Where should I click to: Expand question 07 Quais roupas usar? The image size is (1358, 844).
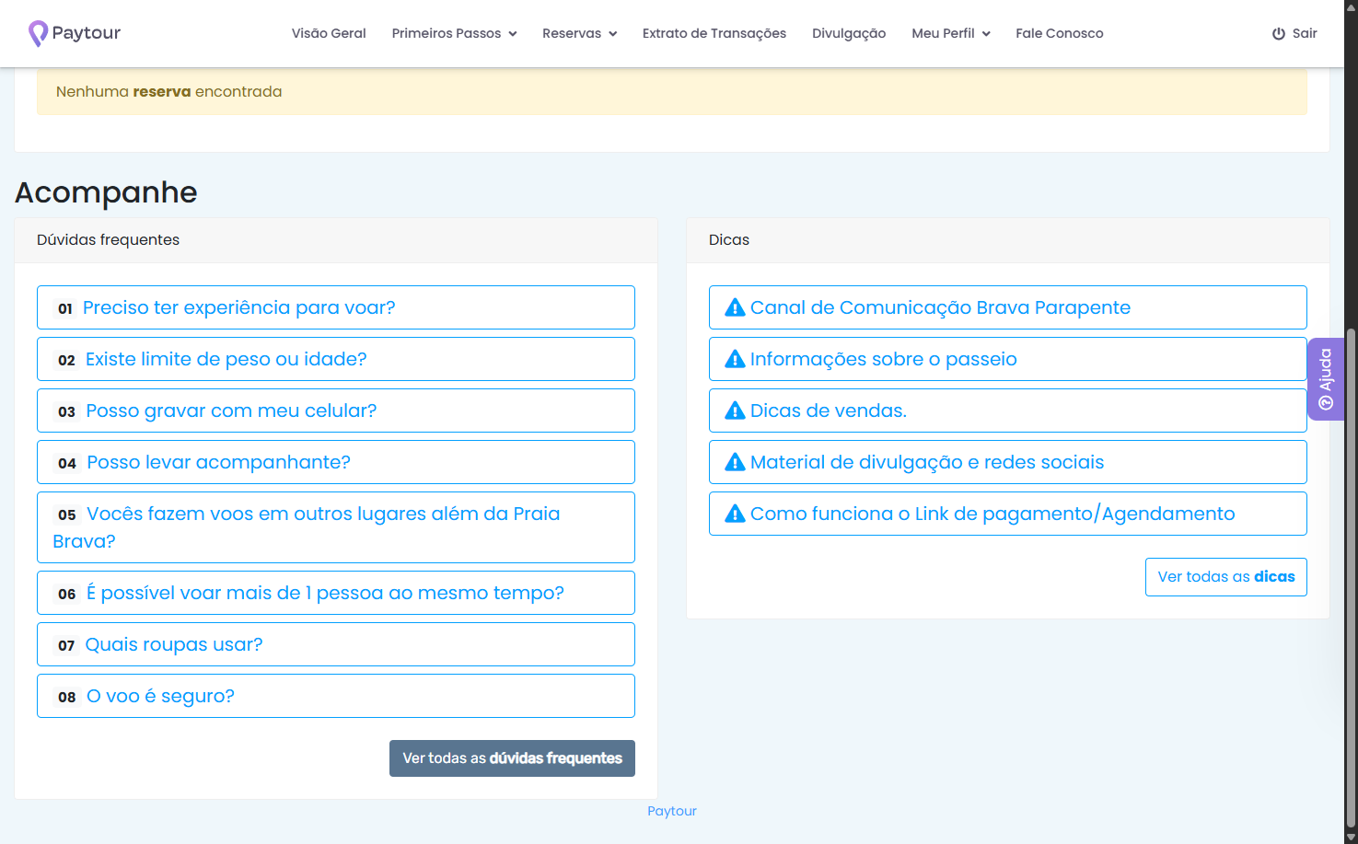coord(336,644)
